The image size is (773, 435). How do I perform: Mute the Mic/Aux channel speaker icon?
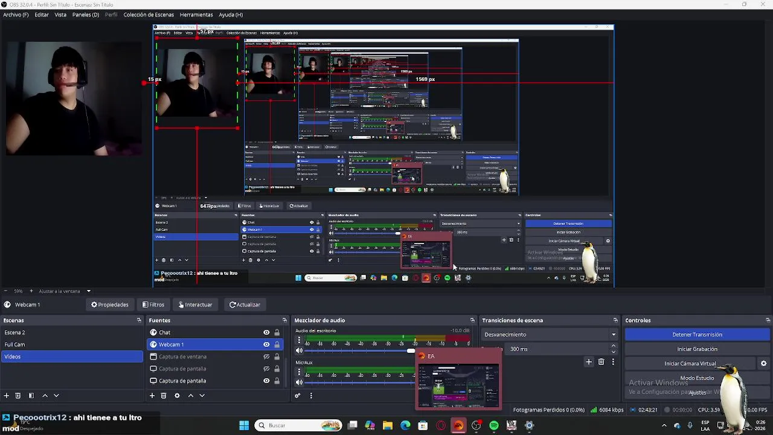click(299, 382)
